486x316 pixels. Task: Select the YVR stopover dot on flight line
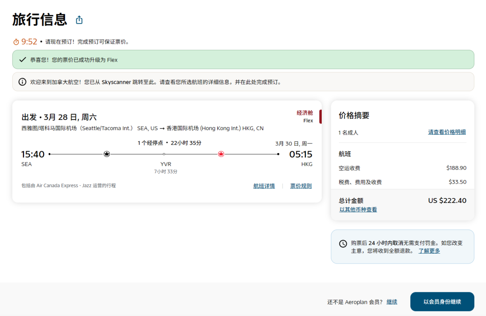tap(164, 154)
